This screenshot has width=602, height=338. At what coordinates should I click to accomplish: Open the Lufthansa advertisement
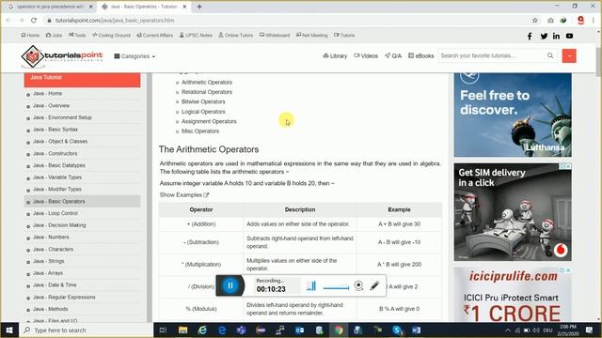tap(513, 115)
